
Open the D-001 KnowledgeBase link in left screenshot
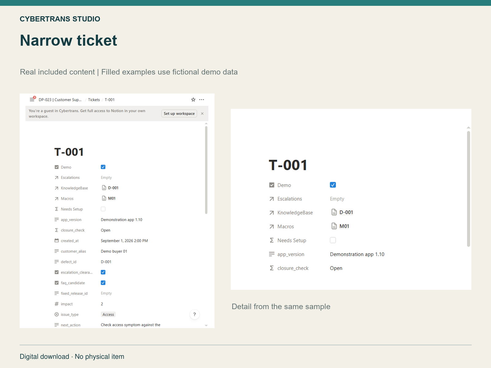coord(113,188)
